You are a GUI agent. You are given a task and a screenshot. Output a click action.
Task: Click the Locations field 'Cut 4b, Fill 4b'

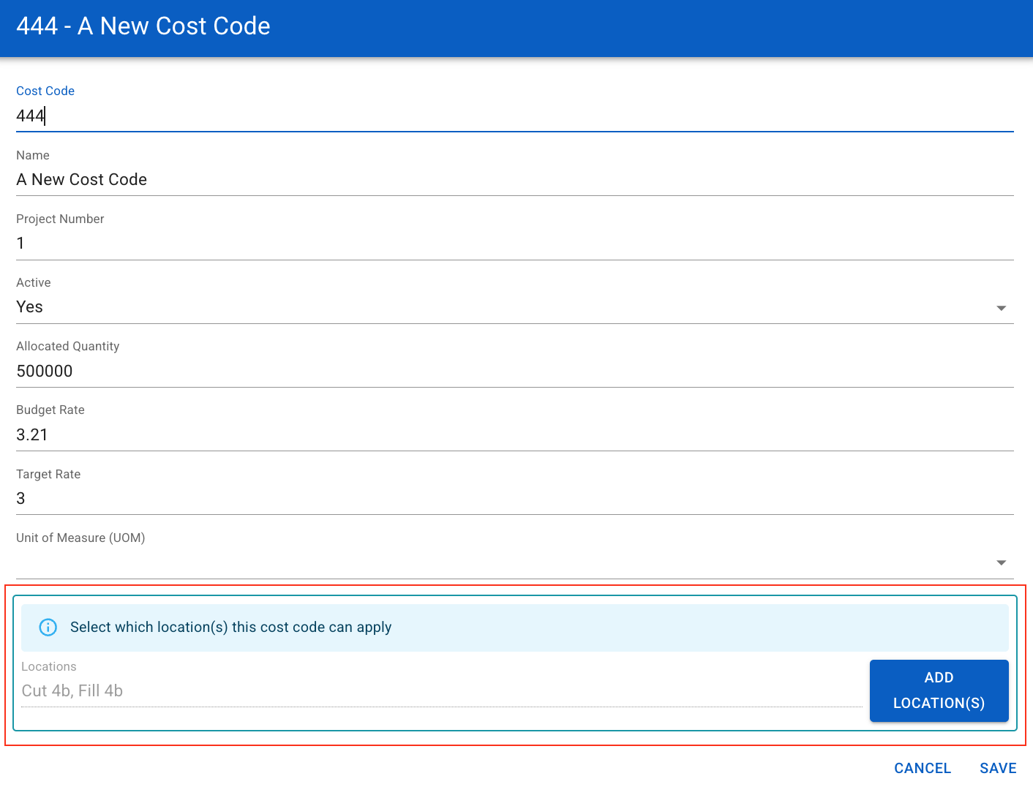click(x=439, y=691)
